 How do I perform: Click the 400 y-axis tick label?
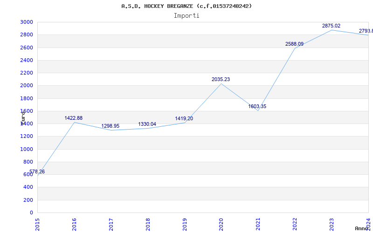[28, 187]
